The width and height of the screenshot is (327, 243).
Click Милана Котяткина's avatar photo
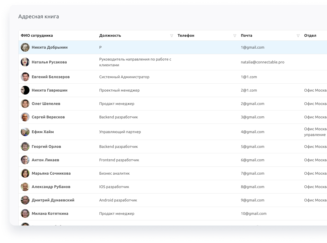[25, 213]
